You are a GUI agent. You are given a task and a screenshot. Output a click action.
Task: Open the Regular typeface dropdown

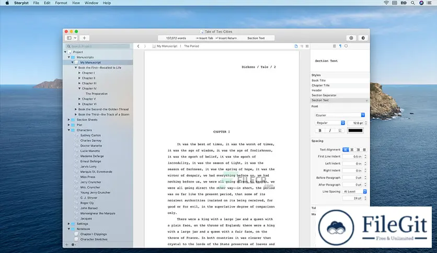(330, 123)
